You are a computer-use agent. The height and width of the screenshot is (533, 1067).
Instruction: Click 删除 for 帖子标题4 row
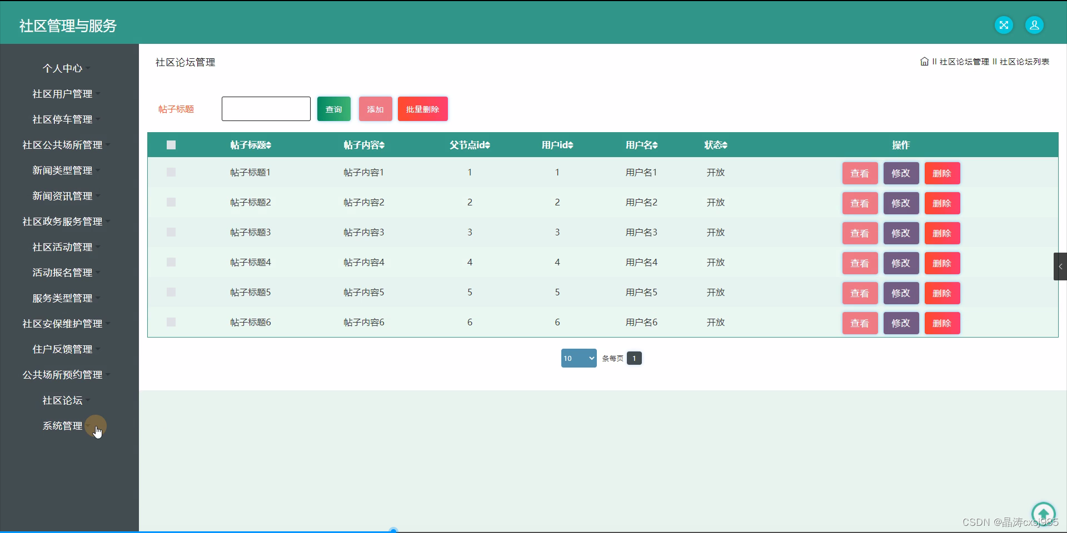coord(942,263)
